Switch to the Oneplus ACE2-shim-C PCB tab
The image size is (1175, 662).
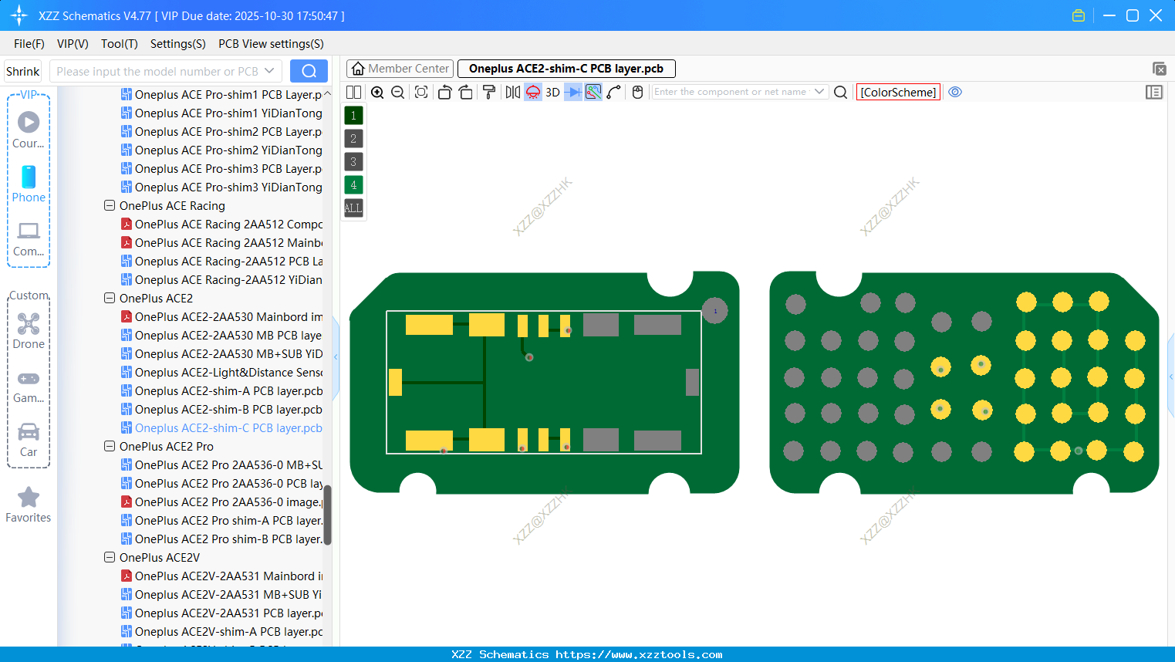[567, 68]
